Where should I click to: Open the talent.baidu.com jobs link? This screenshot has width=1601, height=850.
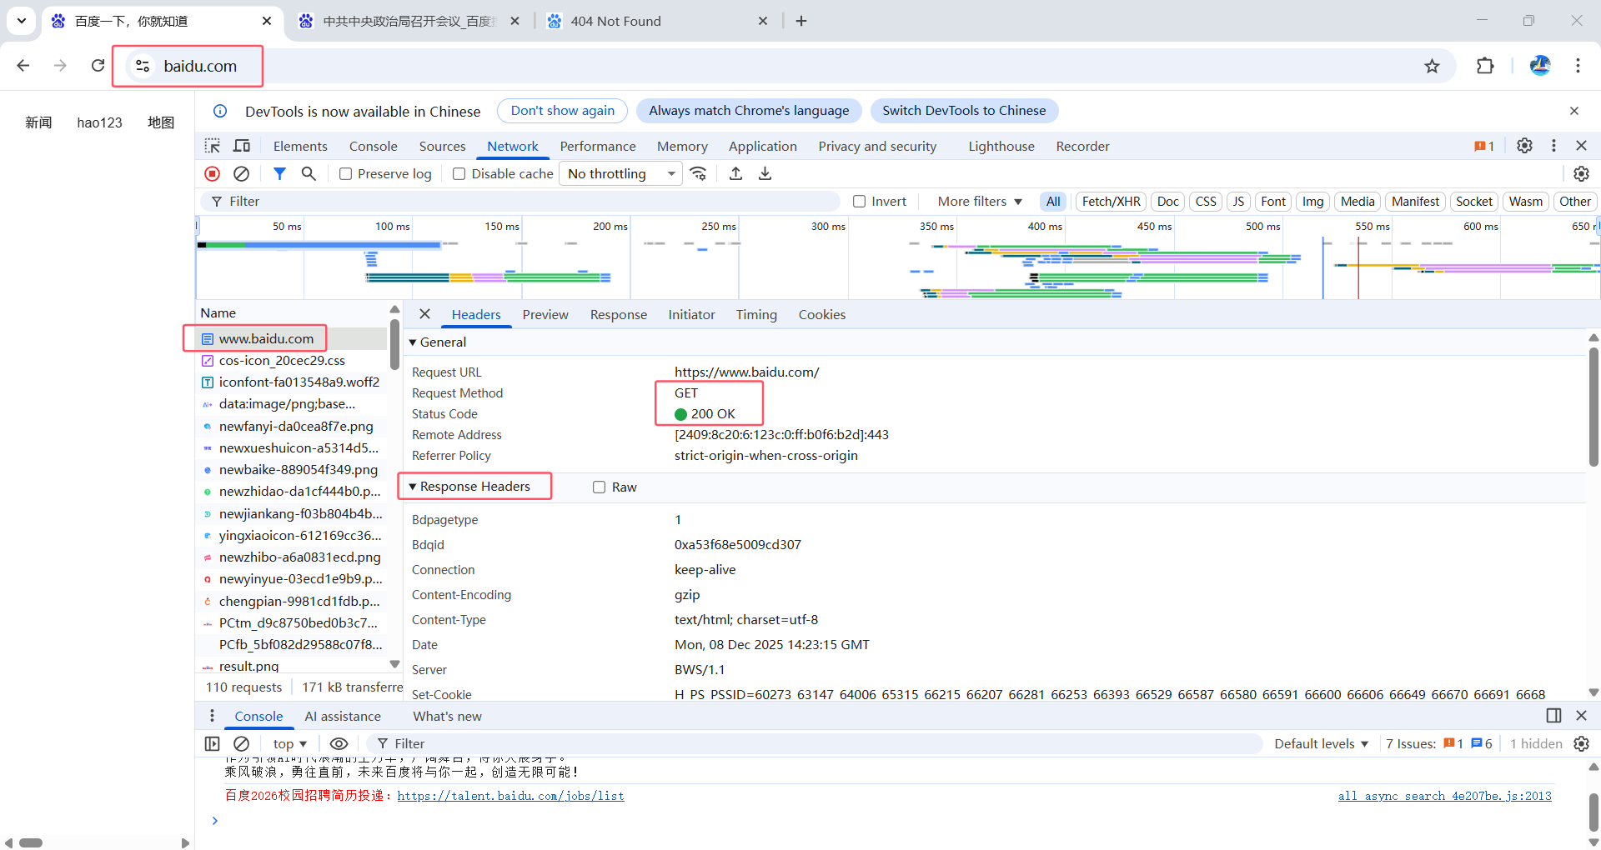pos(510,796)
